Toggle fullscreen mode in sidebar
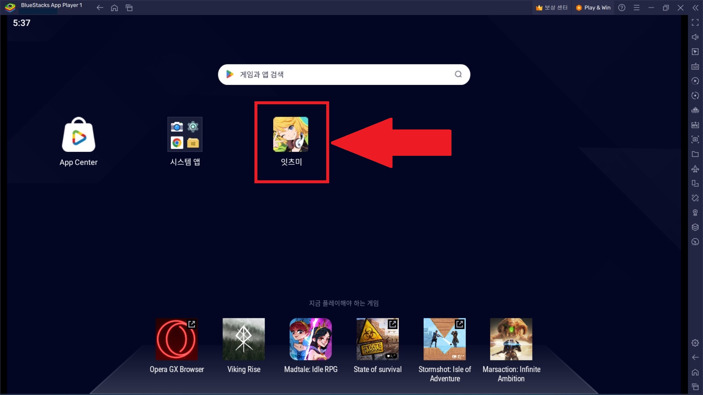 tap(695, 23)
